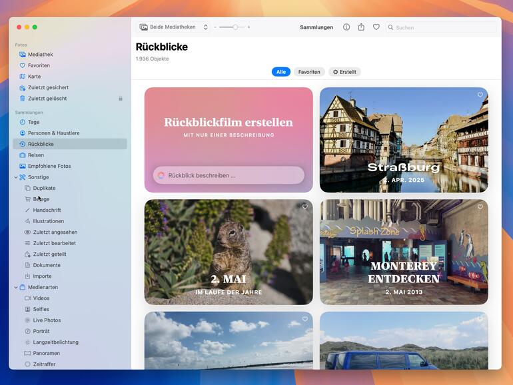Favorite the Straßburg memory heart
The image size is (513, 385).
(480, 95)
